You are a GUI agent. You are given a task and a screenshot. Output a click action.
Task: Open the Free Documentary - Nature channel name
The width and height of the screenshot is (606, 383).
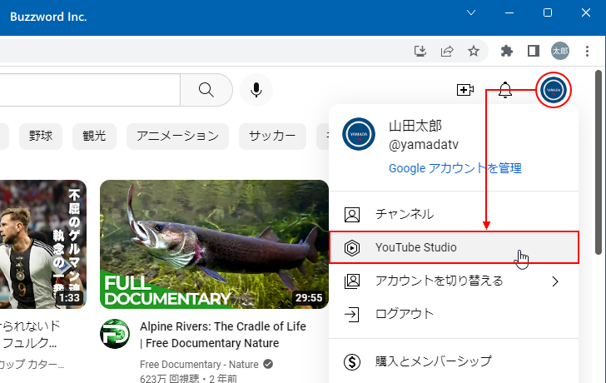[x=199, y=365]
